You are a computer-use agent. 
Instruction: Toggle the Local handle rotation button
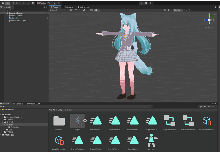[x=52, y=3]
